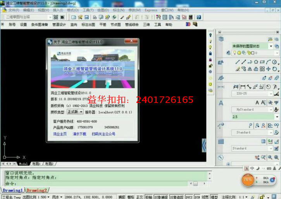This screenshot has width=281, height=199.
Task: Select the Mirror modify tool
Action: pos(250,69)
